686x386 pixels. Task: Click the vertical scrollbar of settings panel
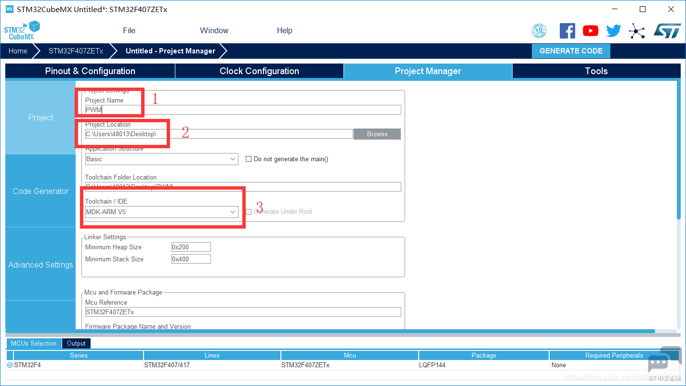(678, 150)
